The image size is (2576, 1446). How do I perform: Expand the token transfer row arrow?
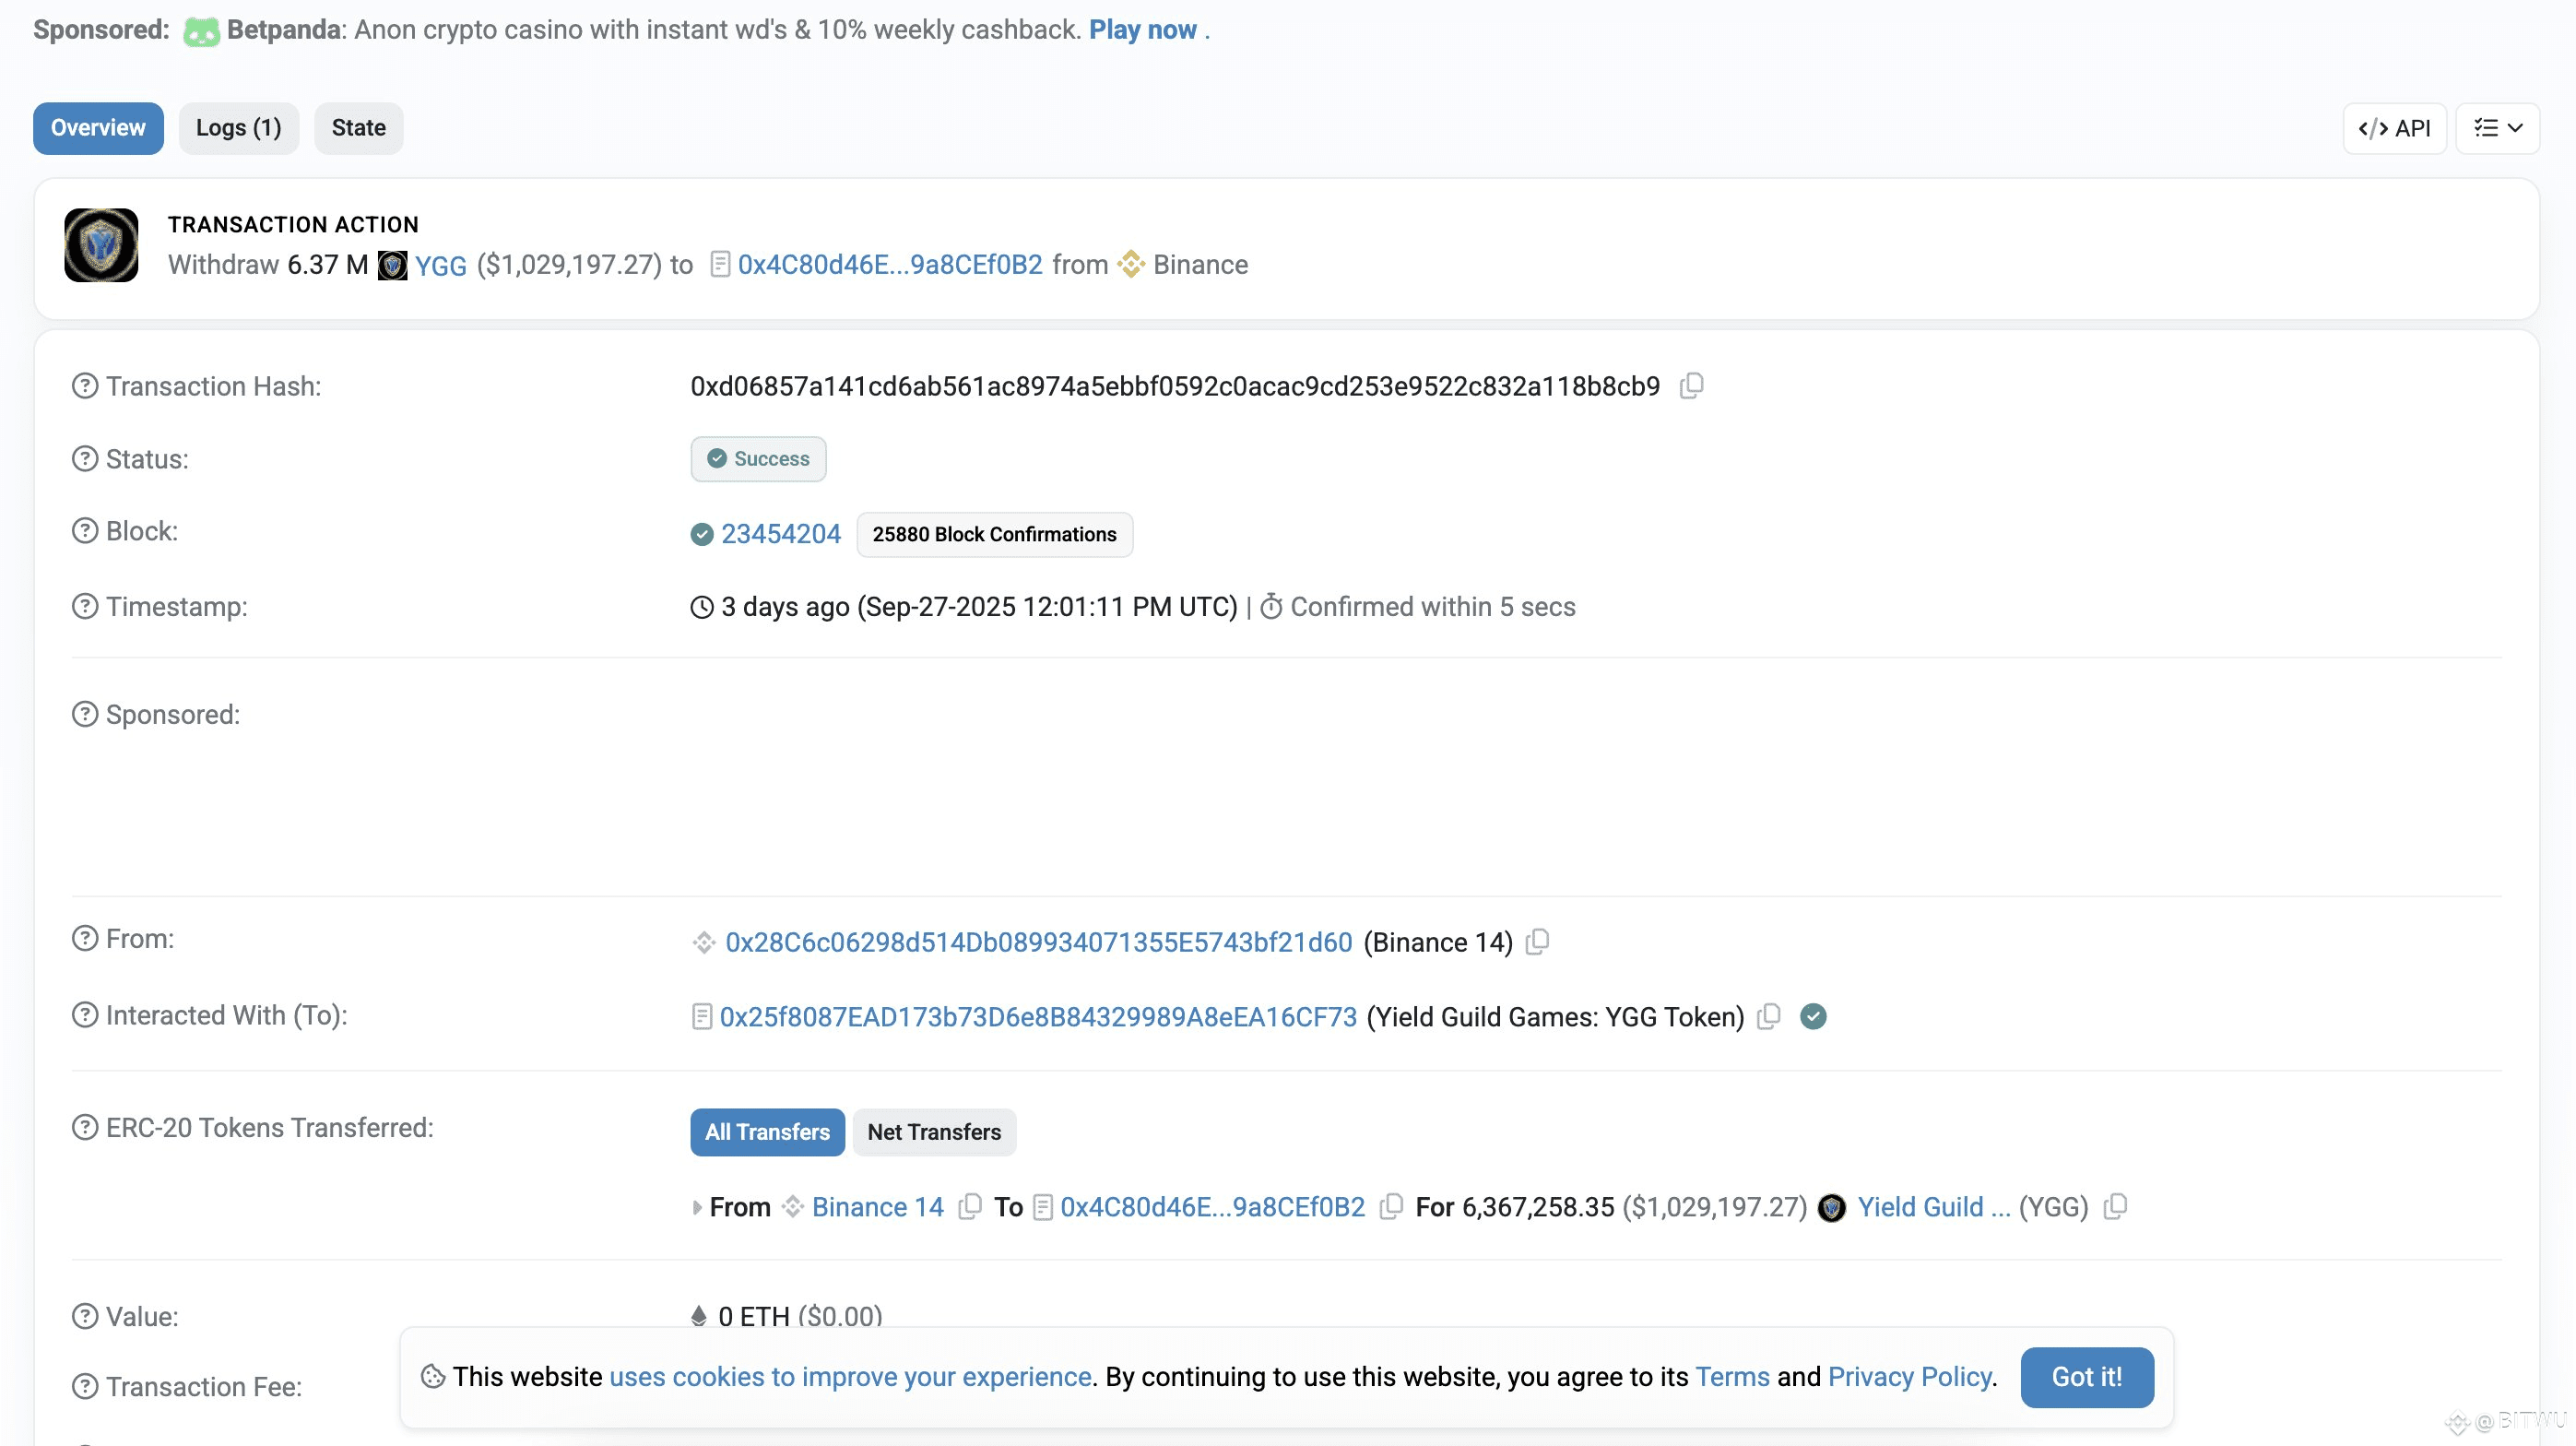(x=697, y=1208)
